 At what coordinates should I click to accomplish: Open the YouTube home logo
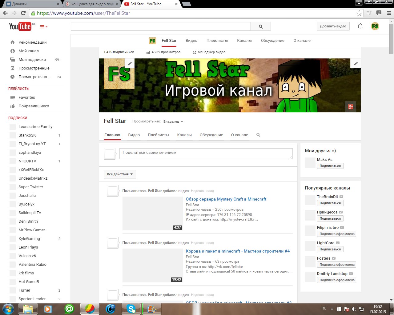[x=20, y=26]
